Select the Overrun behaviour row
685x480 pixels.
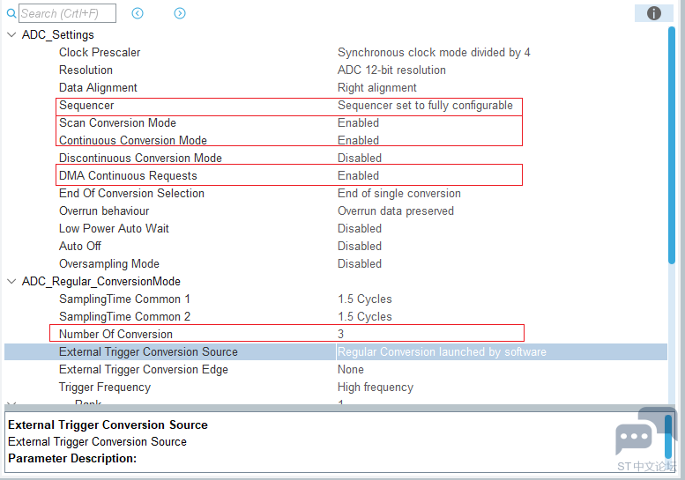[336, 211]
